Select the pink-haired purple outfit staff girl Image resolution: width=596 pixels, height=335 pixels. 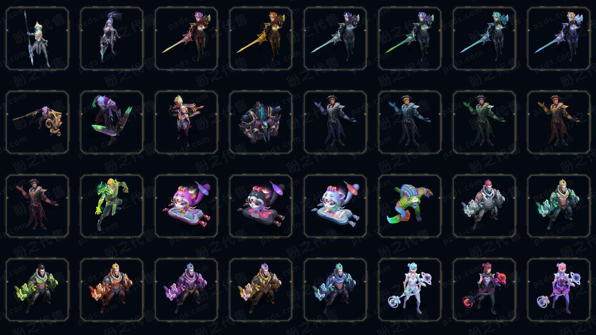559,290
